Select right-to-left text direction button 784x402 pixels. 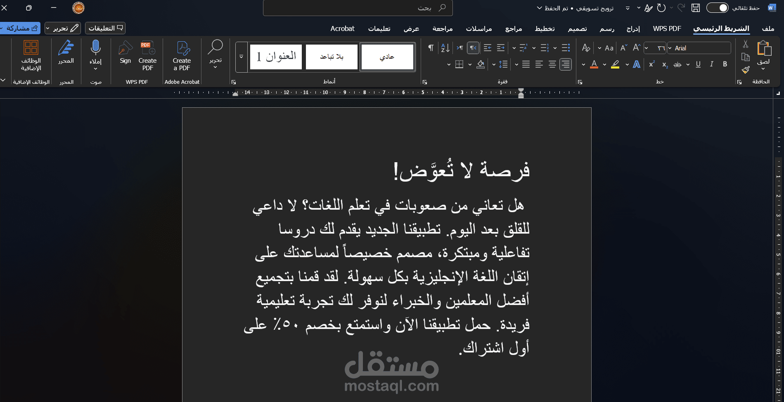473,48
